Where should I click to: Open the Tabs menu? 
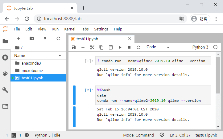tap(85, 29)
